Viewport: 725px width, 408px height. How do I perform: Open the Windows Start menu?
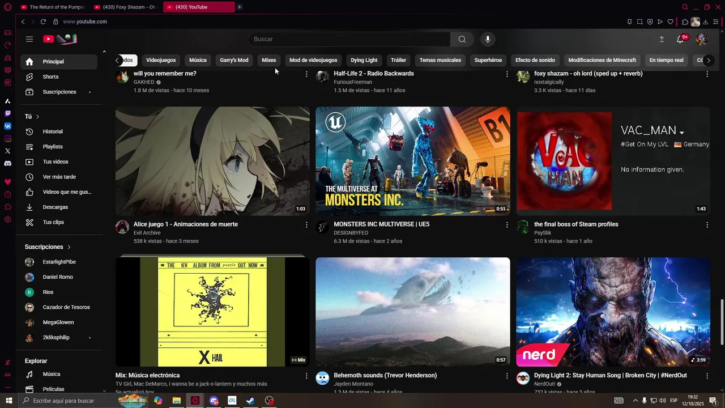[x=8, y=401]
